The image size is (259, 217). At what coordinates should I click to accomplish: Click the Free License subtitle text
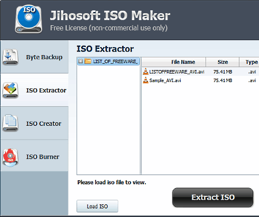[109, 28]
